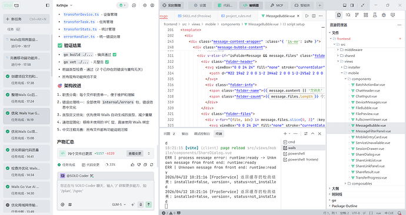Give thumbs down to the response
The height and width of the screenshot is (215, 406).
click(x=139, y=164)
